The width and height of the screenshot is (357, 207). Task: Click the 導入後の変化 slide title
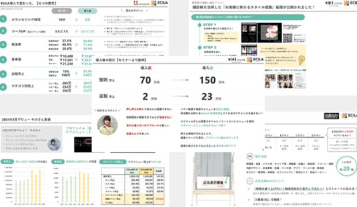click(121, 60)
